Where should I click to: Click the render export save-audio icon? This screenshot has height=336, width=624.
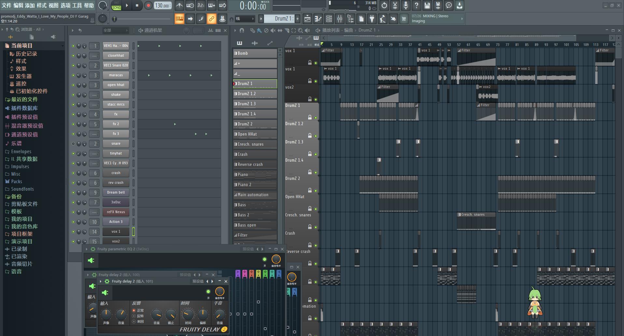click(x=438, y=5)
